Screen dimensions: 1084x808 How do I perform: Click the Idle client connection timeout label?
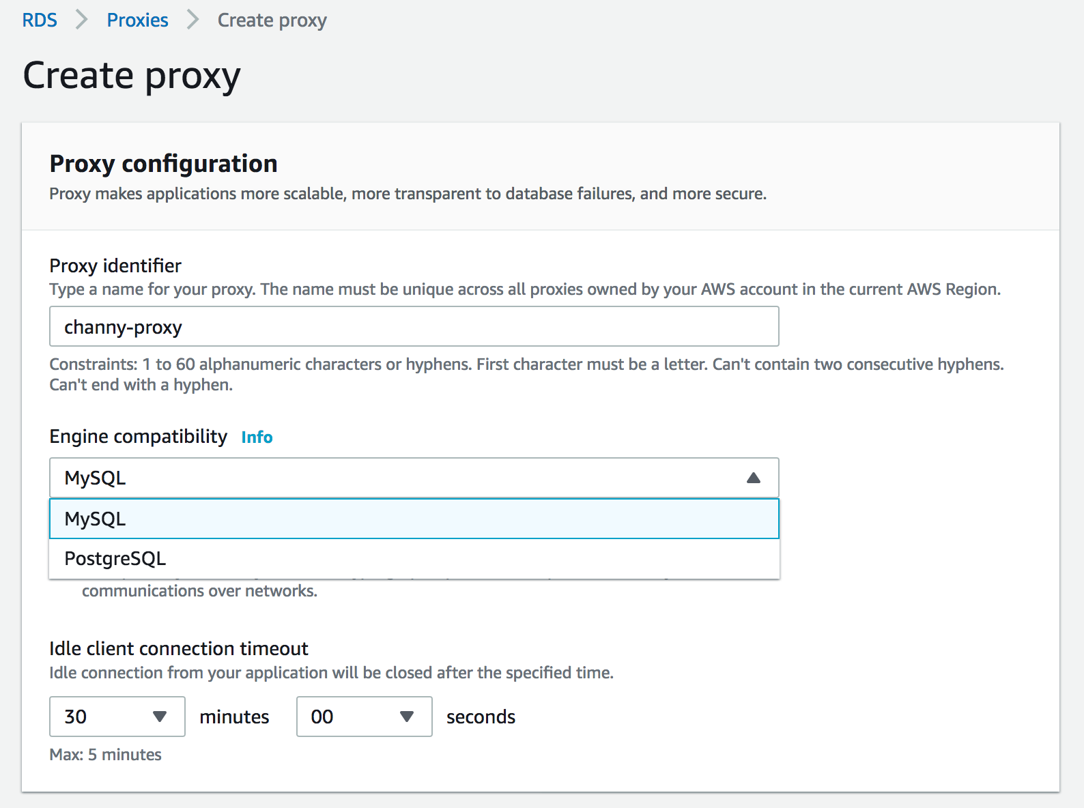tap(178, 648)
